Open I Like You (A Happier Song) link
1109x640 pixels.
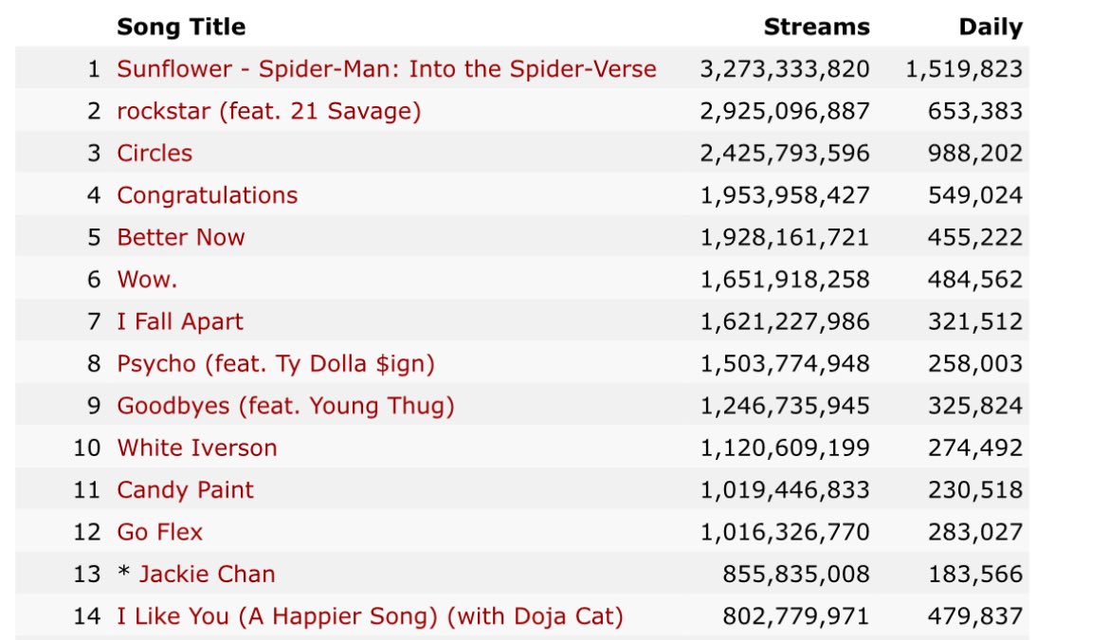click(370, 616)
